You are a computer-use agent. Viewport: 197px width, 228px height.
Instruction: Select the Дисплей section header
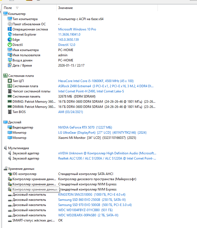(x=15, y=122)
